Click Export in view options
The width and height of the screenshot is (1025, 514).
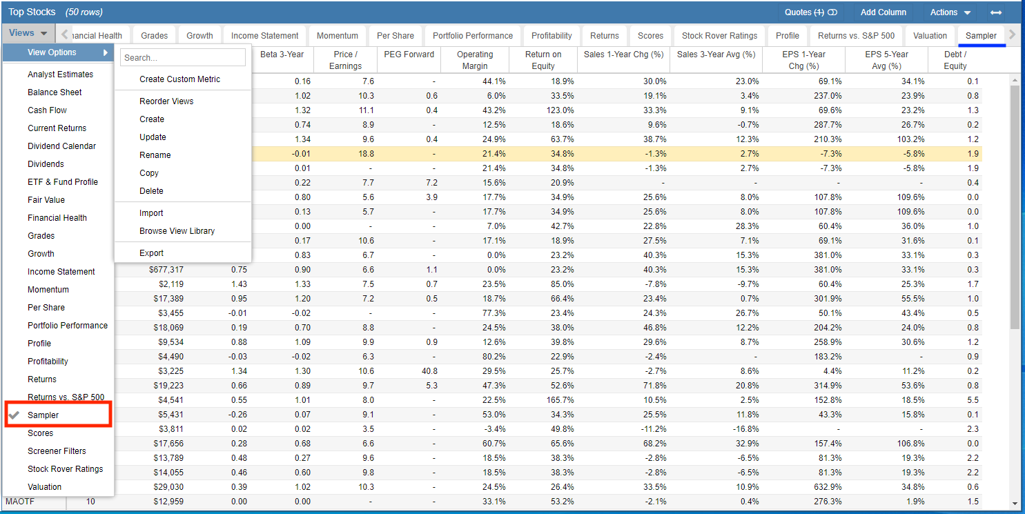tap(151, 253)
